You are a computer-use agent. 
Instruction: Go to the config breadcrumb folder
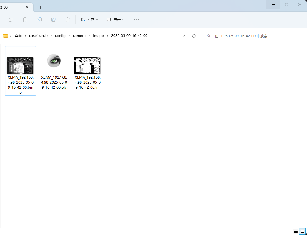coord(60,36)
